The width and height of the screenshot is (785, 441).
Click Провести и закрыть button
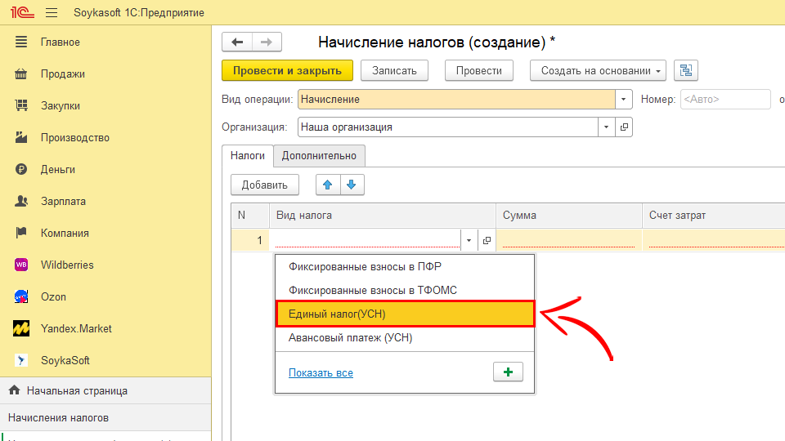pyautogui.click(x=287, y=70)
